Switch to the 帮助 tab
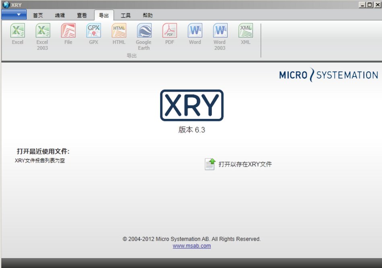Image resolution: width=382 pixels, height=268 pixels. pos(148,16)
